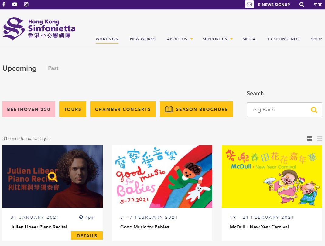The width and height of the screenshot is (325, 246).
Task: Open the New Works menu item
Action: pos(142,39)
